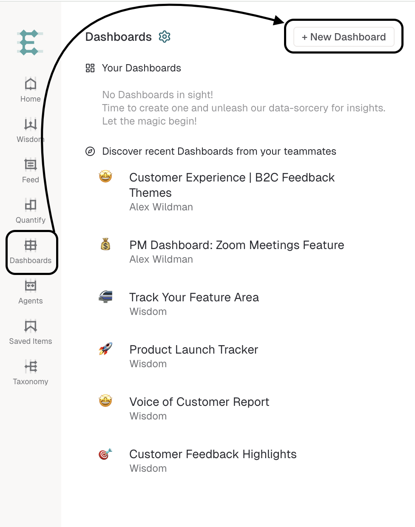Click the money bag emoji icon
The width and height of the screenshot is (415, 527).
(105, 244)
